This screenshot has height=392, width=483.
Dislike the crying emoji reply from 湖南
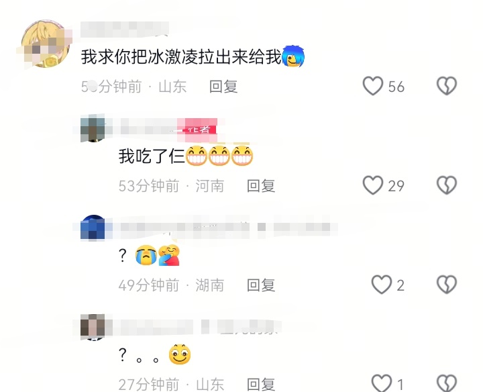coord(447,285)
